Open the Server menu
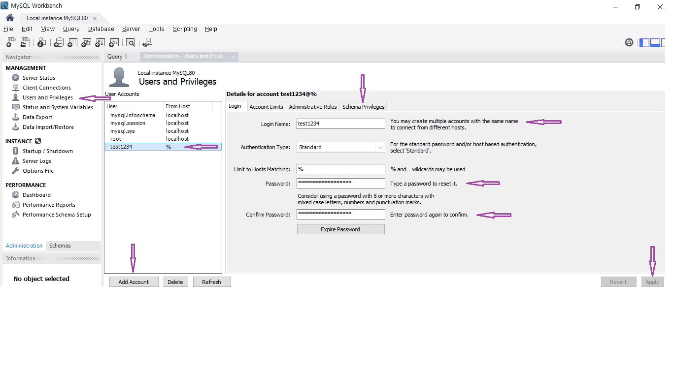Viewport: 673px width, 376px height. (131, 29)
